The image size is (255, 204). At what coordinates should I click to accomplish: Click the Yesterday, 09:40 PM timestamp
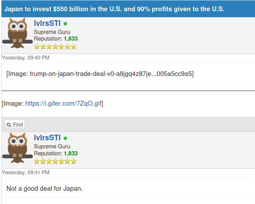[26, 58]
